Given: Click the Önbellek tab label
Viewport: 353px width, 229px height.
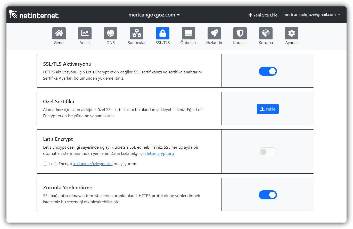Looking at the screenshot, I should point(188,43).
